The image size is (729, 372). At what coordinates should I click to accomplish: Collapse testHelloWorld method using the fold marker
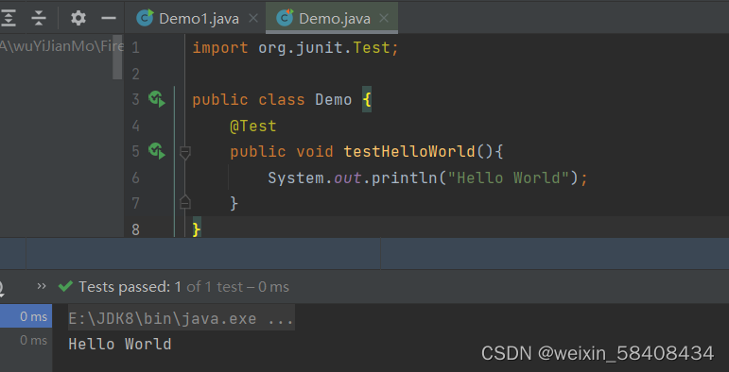tap(185, 153)
